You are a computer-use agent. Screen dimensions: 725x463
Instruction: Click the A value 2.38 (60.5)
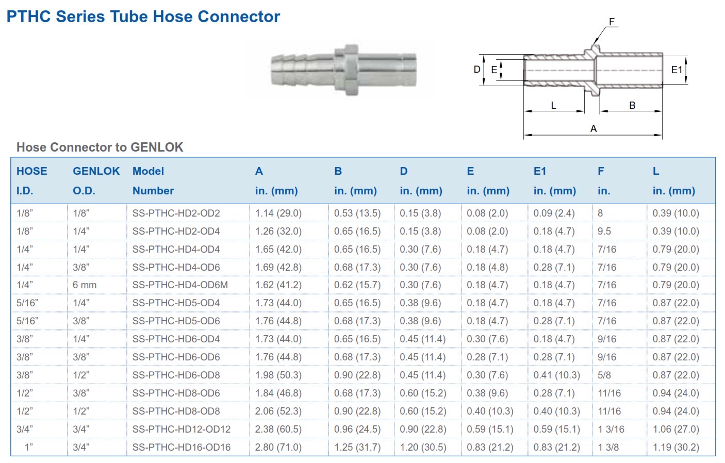click(278, 429)
